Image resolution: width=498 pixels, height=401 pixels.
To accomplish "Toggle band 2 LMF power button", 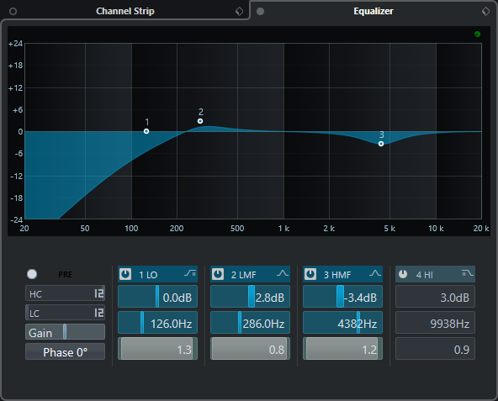I will pos(218,274).
